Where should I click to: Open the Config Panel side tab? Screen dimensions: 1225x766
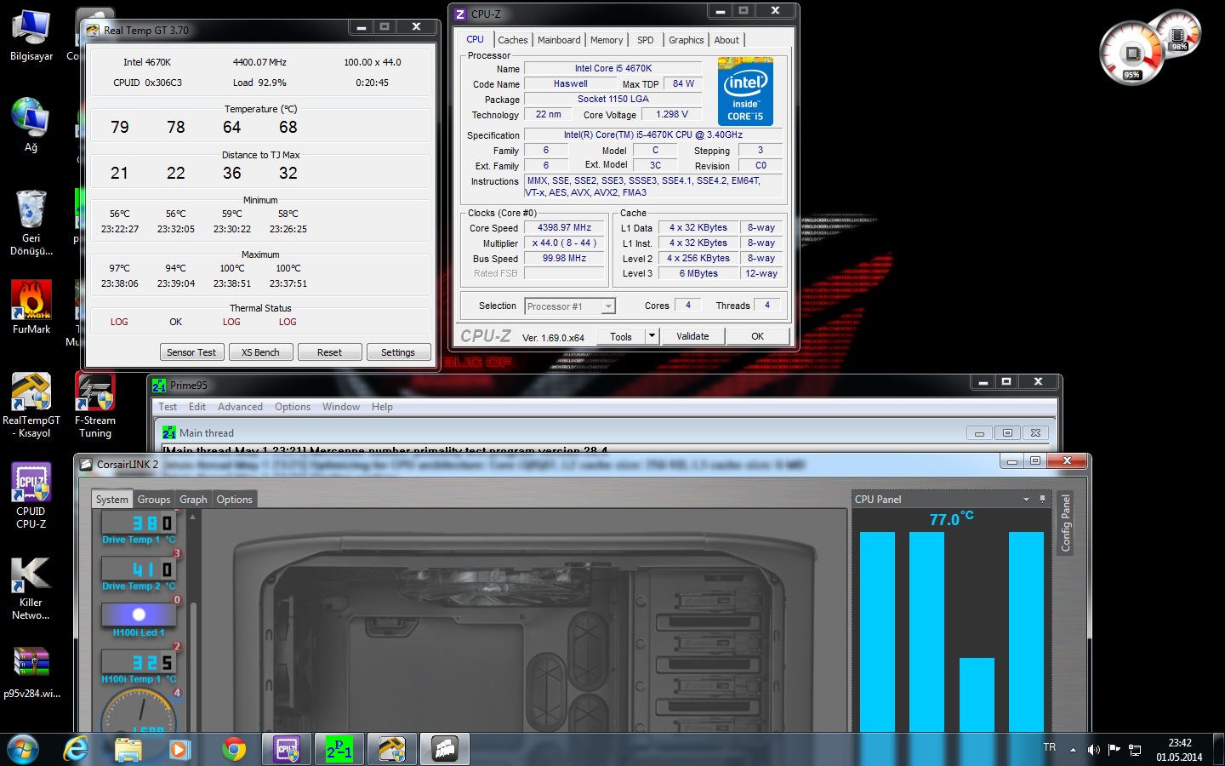tap(1066, 523)
